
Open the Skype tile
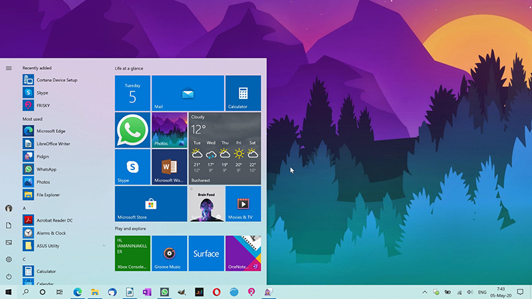tap(132, 167)
